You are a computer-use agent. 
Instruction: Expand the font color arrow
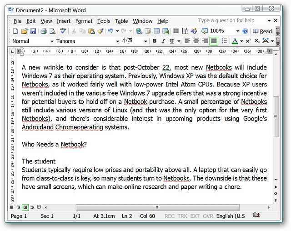241,41
